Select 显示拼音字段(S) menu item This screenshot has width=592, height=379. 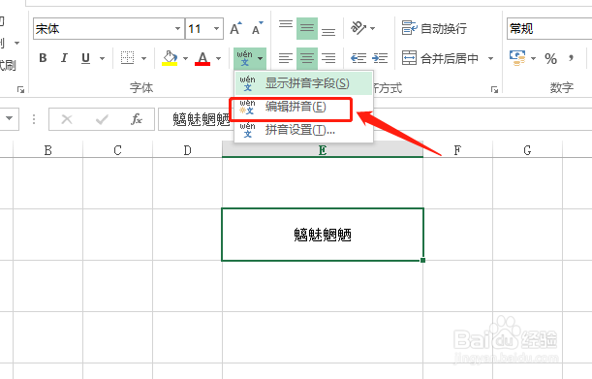[x=303, y=83]
